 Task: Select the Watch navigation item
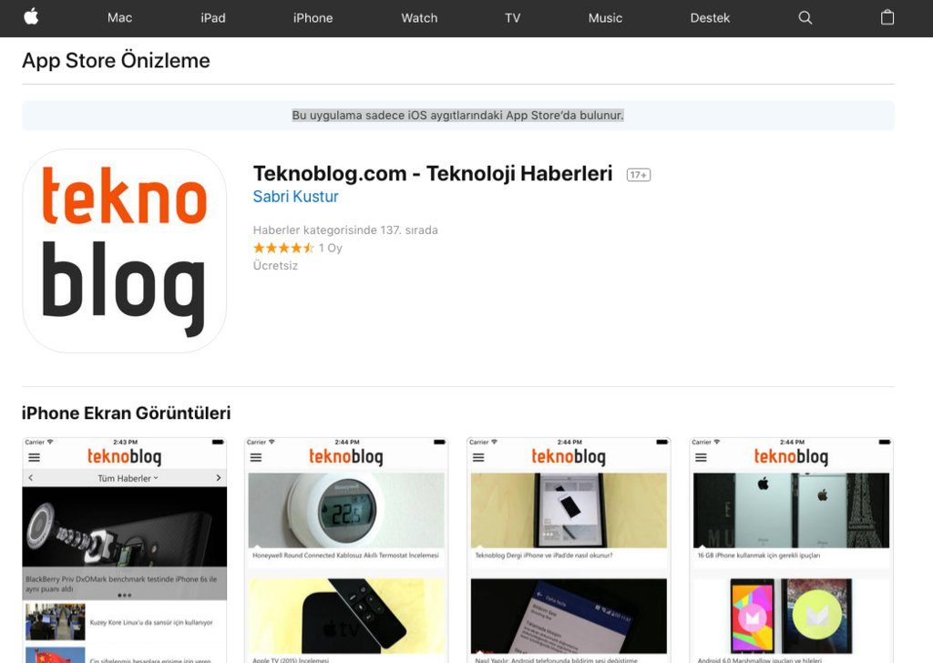pos(419,18)
